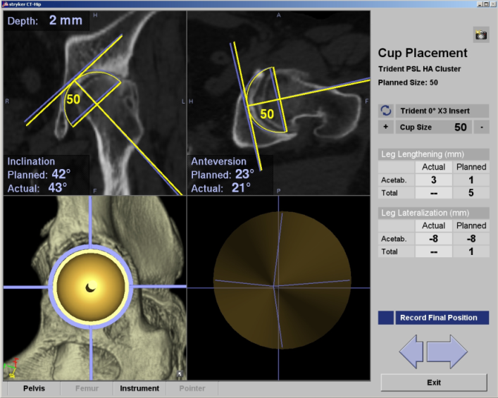Click Leg Lengthening Total Planned value 5

471,193
